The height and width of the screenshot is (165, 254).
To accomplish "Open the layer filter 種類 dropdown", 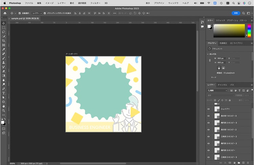I will (217, 91).
